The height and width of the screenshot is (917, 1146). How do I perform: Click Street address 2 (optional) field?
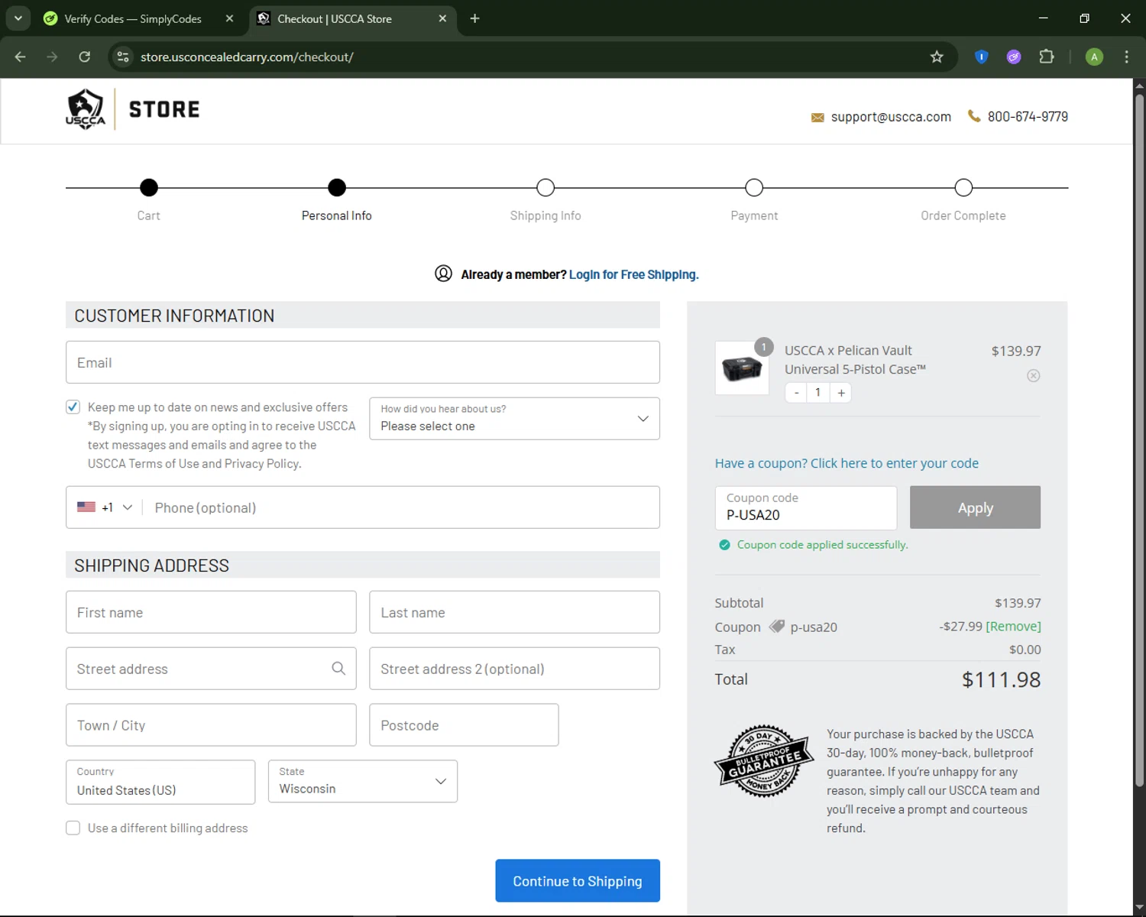(x=514, y=669)
